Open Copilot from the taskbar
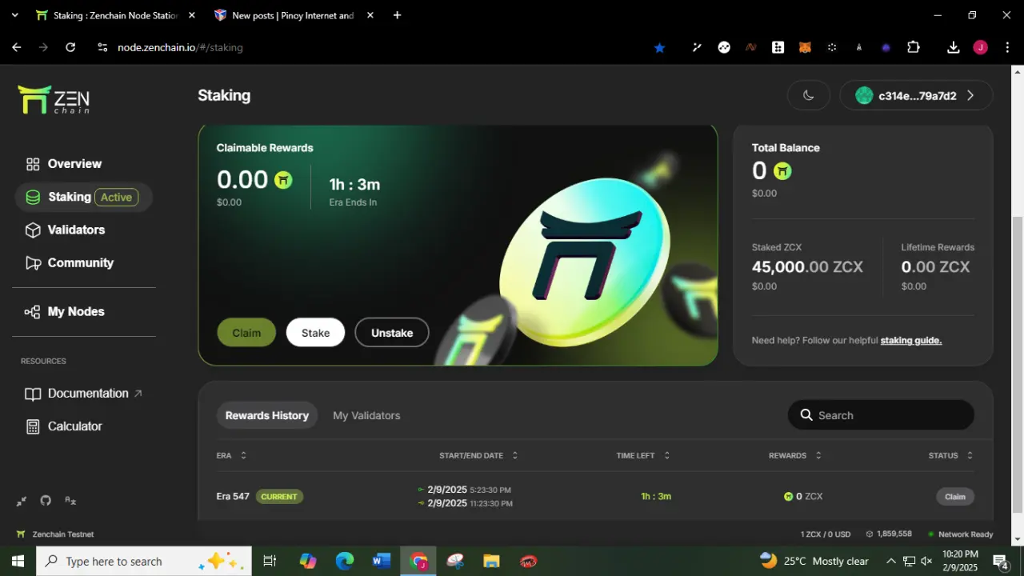The width and height of the screenshot is (1024, 576). click(308, 561)
